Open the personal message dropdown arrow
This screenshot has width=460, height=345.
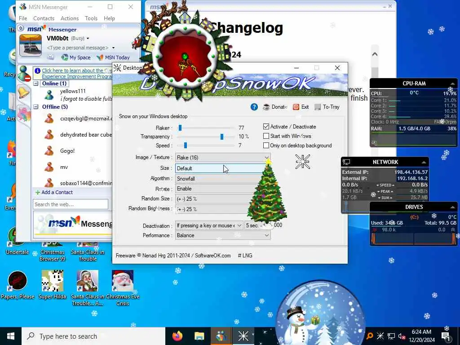pos(113,48)
